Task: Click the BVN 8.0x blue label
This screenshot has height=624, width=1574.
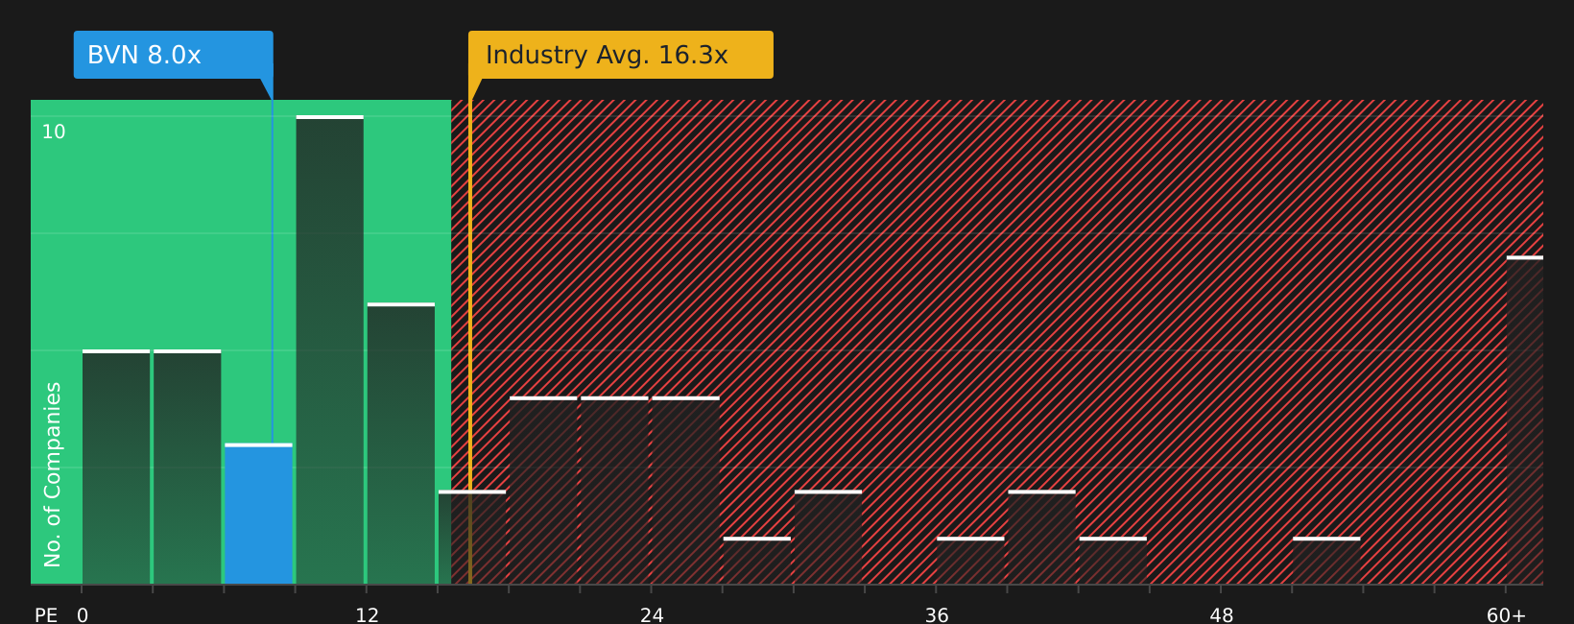Action: pyautogui.click(x=174, y=55)
